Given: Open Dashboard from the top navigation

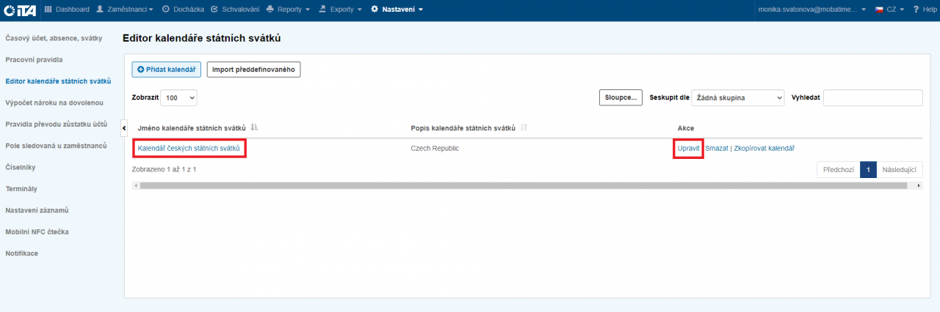Looking at the screenshot, I should pyautogui.click(x=67, y=10).
